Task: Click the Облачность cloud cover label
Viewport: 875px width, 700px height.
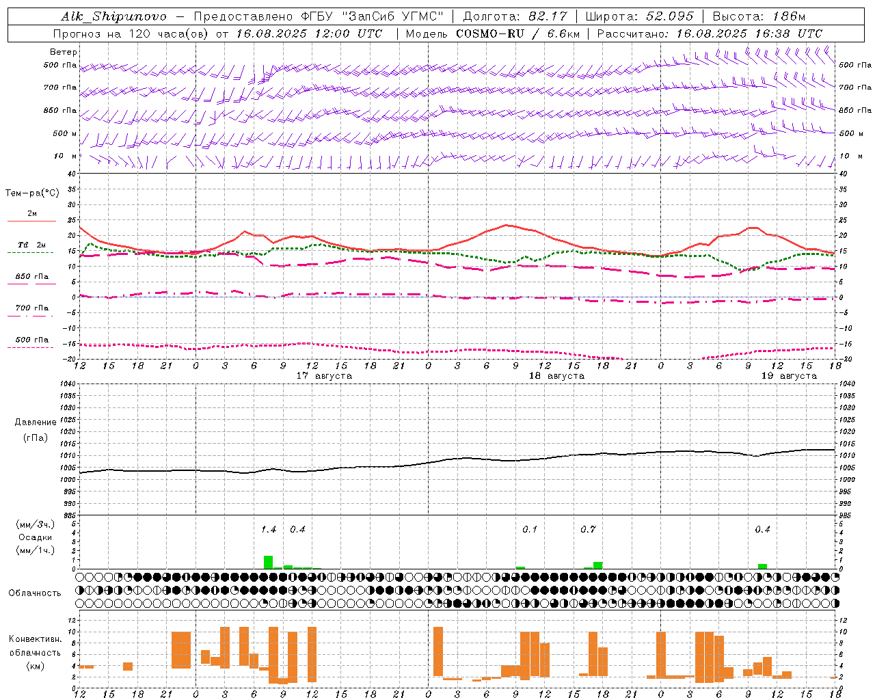Action: click(35, 593)
